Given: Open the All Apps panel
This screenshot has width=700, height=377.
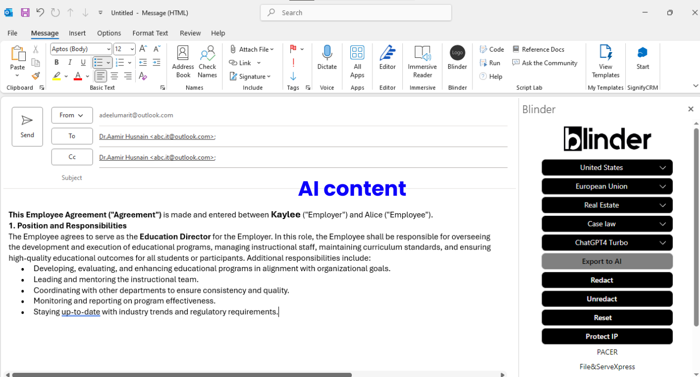Looking at the screenshot, I should coord(357,61).
